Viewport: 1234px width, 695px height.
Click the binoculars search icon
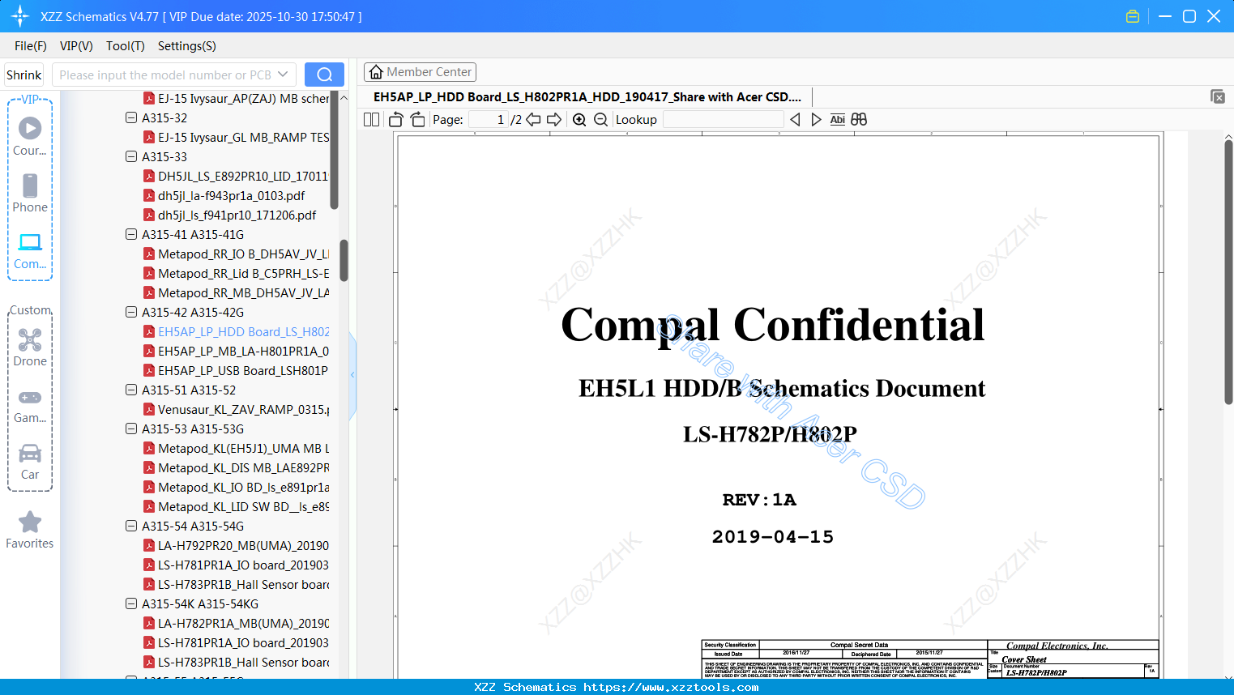[x=859, y=120]
